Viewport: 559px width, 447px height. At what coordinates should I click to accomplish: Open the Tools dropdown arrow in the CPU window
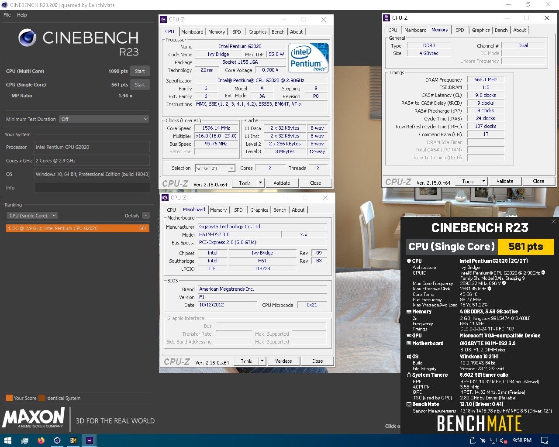coord(261,183)
